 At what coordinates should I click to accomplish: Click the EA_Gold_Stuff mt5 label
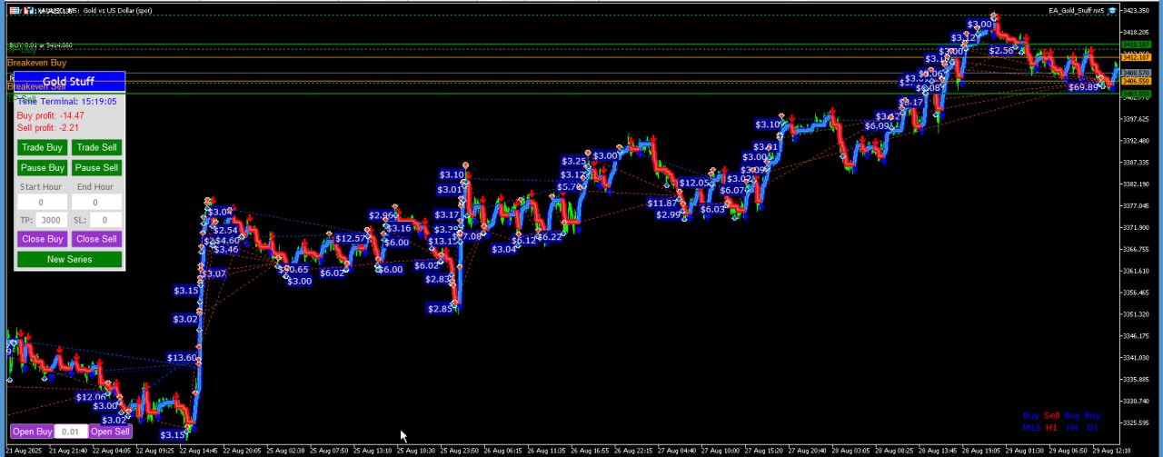coord(1076,10)
